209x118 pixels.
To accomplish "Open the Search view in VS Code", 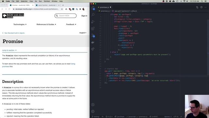I will click(93, 14).
